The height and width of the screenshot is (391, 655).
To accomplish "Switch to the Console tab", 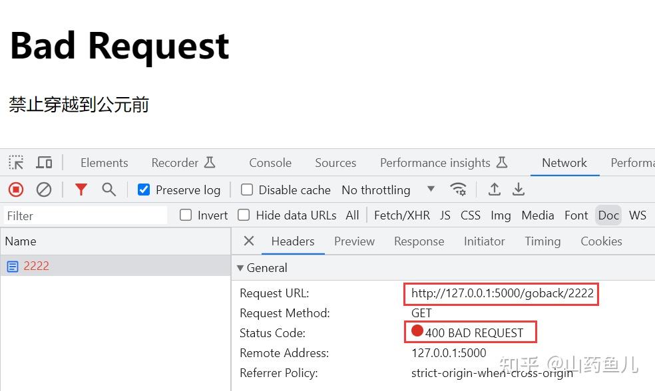I will click(x=270, y=163).
